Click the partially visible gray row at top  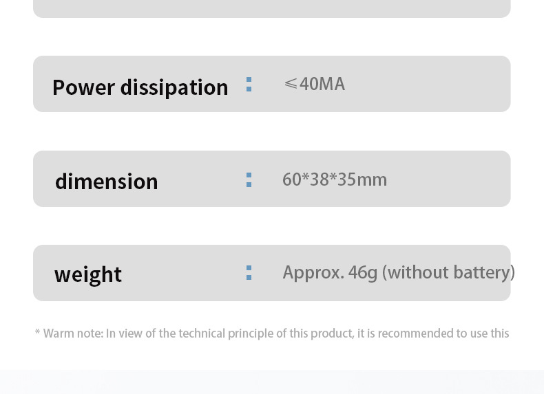(x=271, y=8)
